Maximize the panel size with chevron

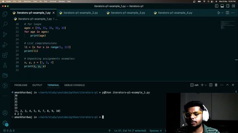coord(227,85)
